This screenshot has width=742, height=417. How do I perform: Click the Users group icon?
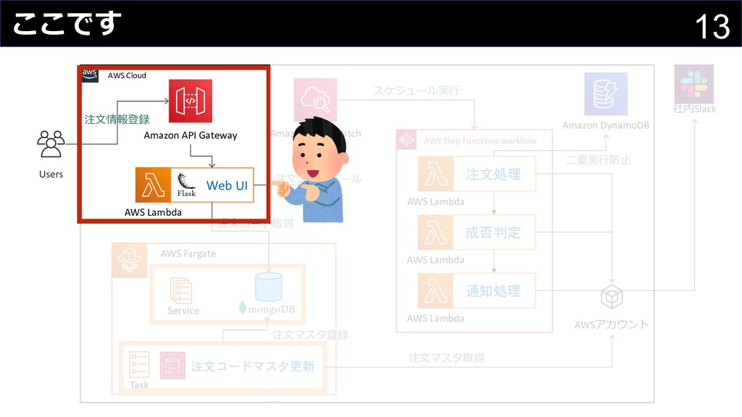51,144
